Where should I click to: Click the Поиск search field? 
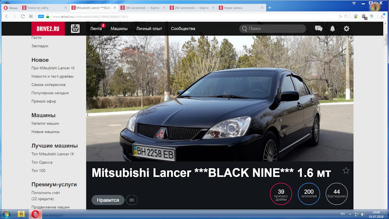[x=273, y=28]
